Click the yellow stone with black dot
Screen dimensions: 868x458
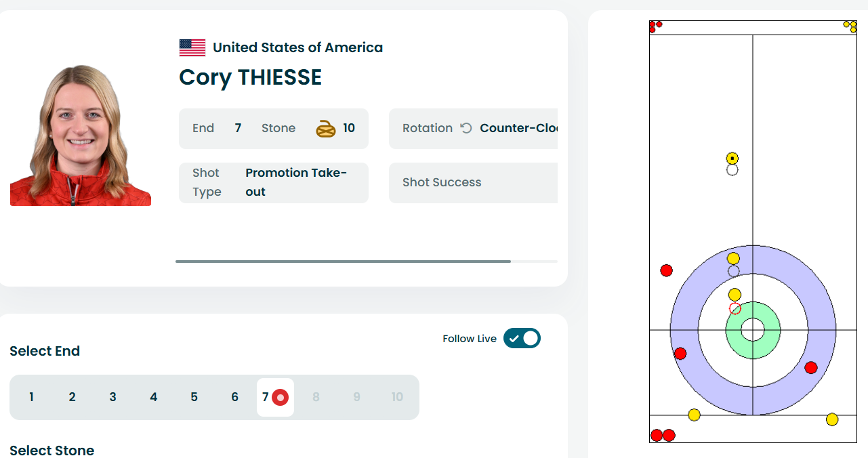click(732, 159)
